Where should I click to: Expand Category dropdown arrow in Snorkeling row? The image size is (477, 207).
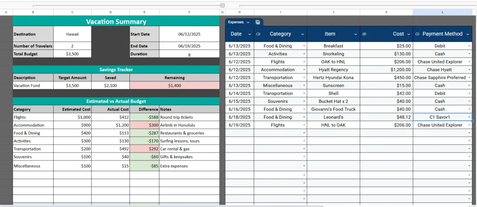tap(304, 54)
